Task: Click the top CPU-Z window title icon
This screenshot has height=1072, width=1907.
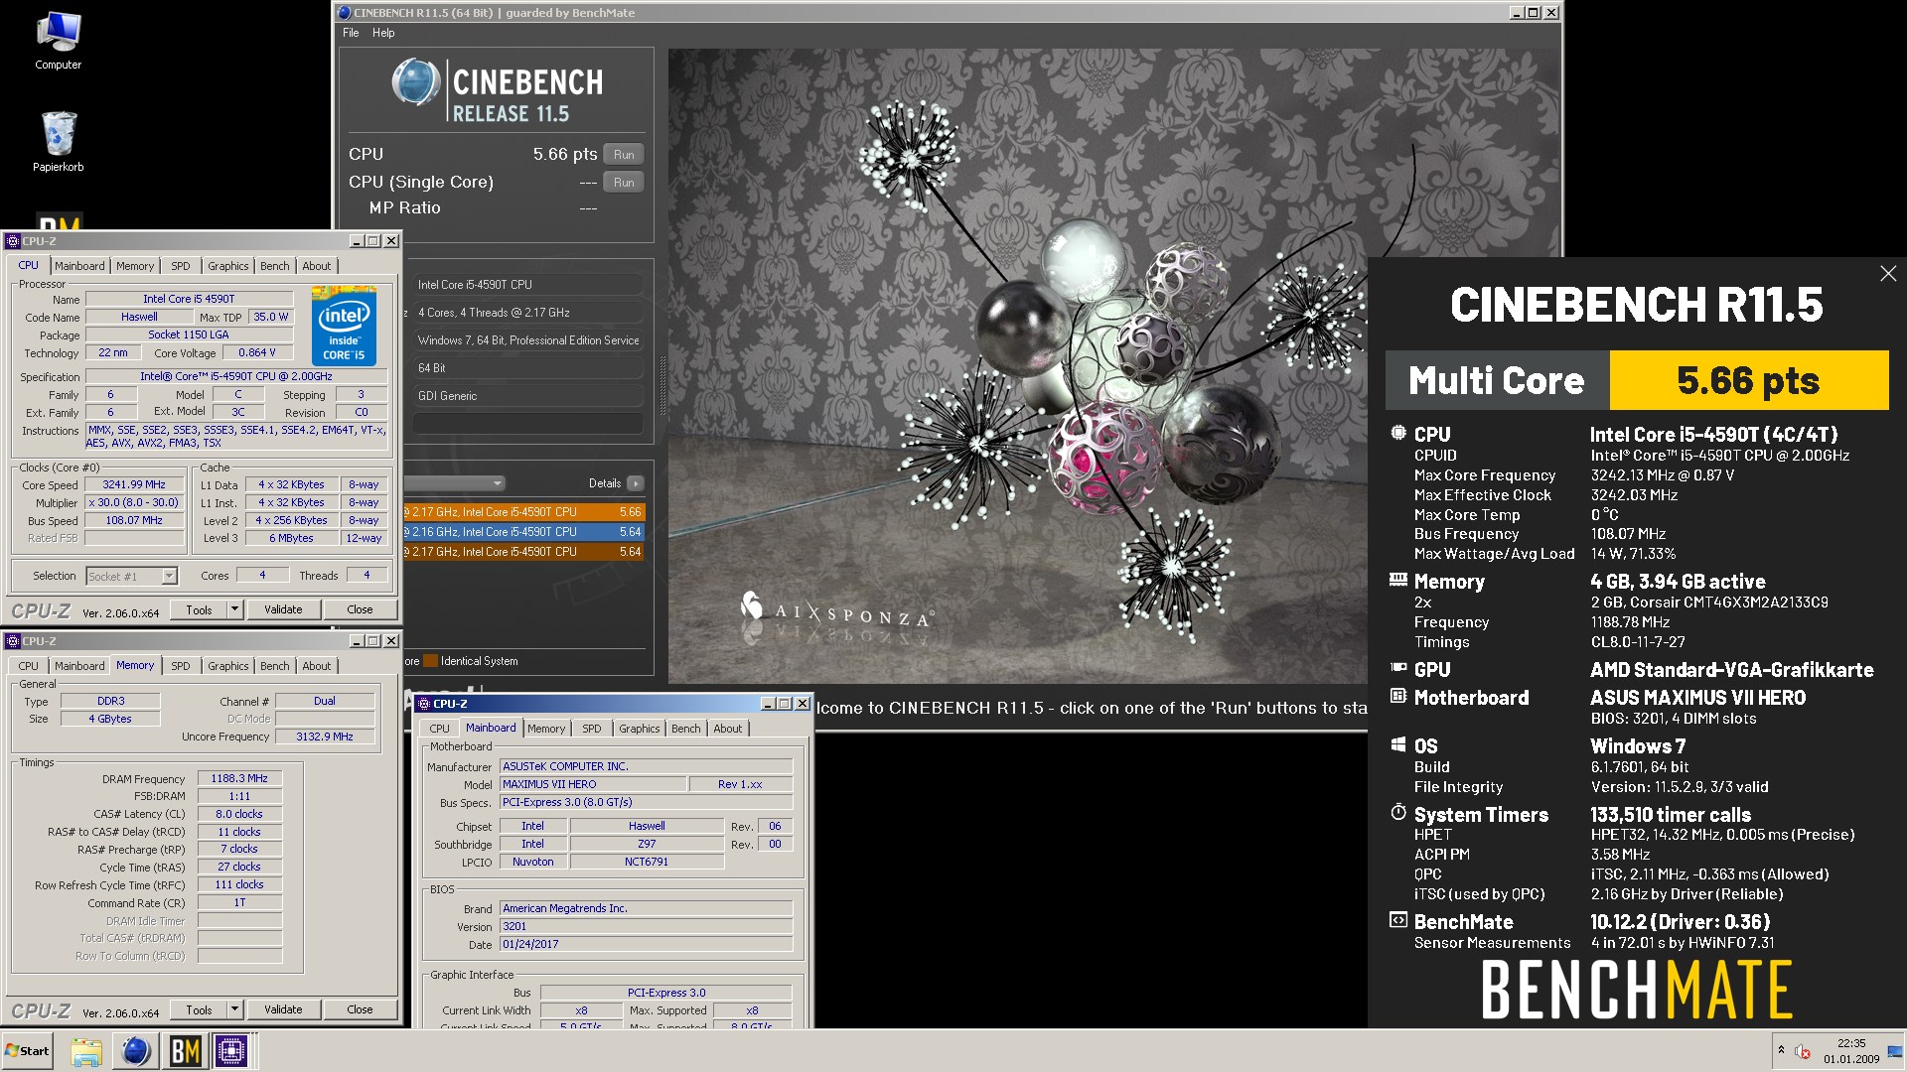Action: [x=13, y=241]
